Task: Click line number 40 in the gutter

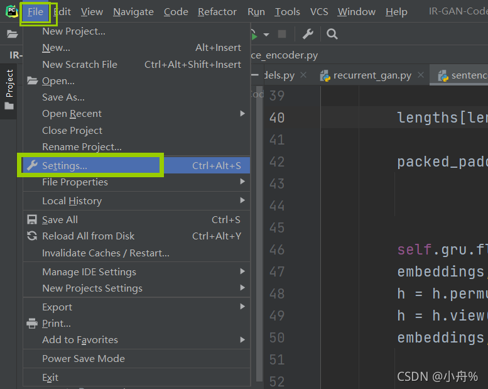Action: click(x=277, y=118)
